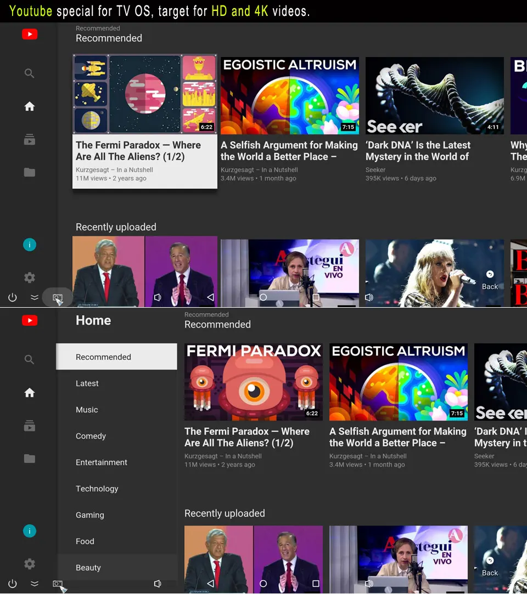Click "Home" heading text
Screen dimensions: 527x594
93,320
